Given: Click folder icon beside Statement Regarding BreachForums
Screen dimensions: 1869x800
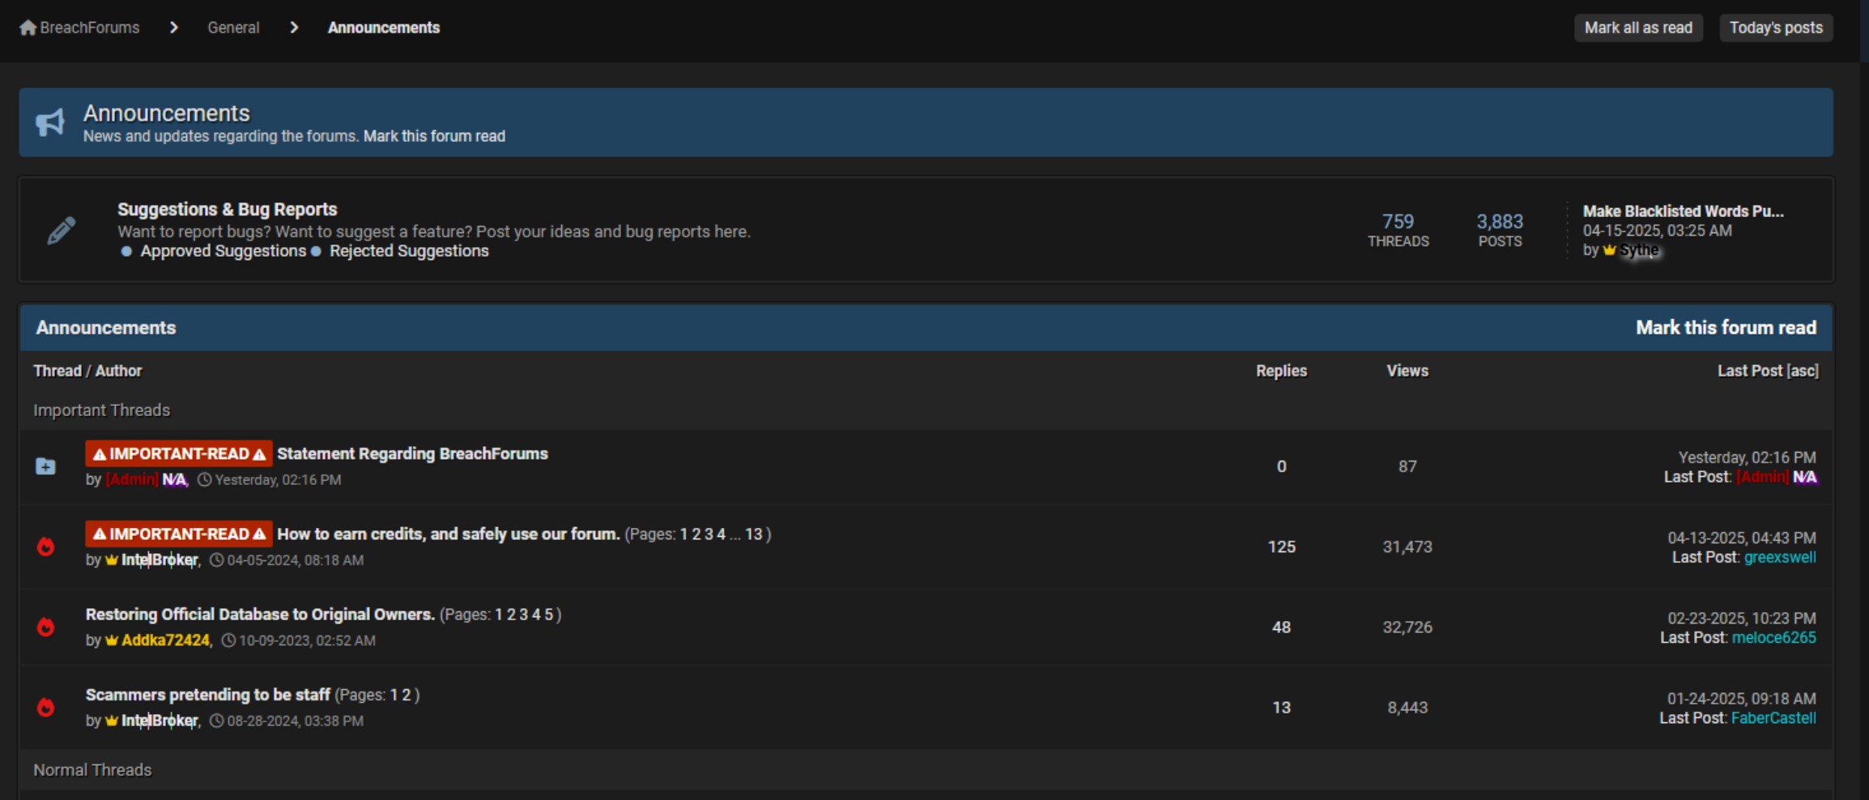Looking at the screenshot, I should [45, 466].
